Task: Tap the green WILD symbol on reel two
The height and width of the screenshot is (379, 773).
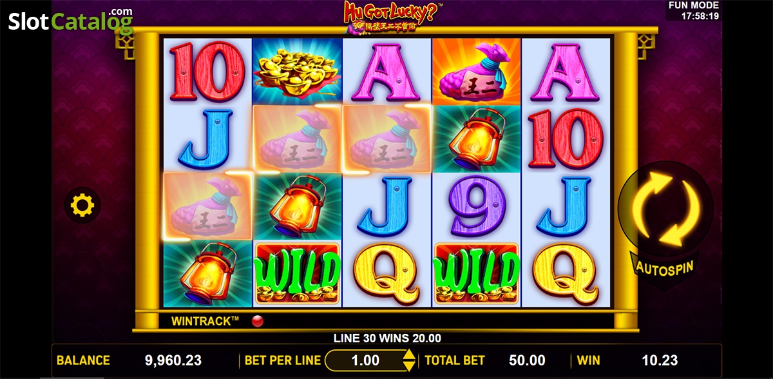Action: click(297, 273)
